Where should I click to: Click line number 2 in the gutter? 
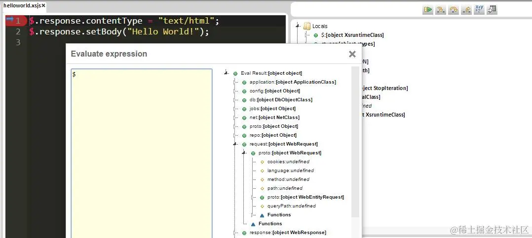[18, 32]
